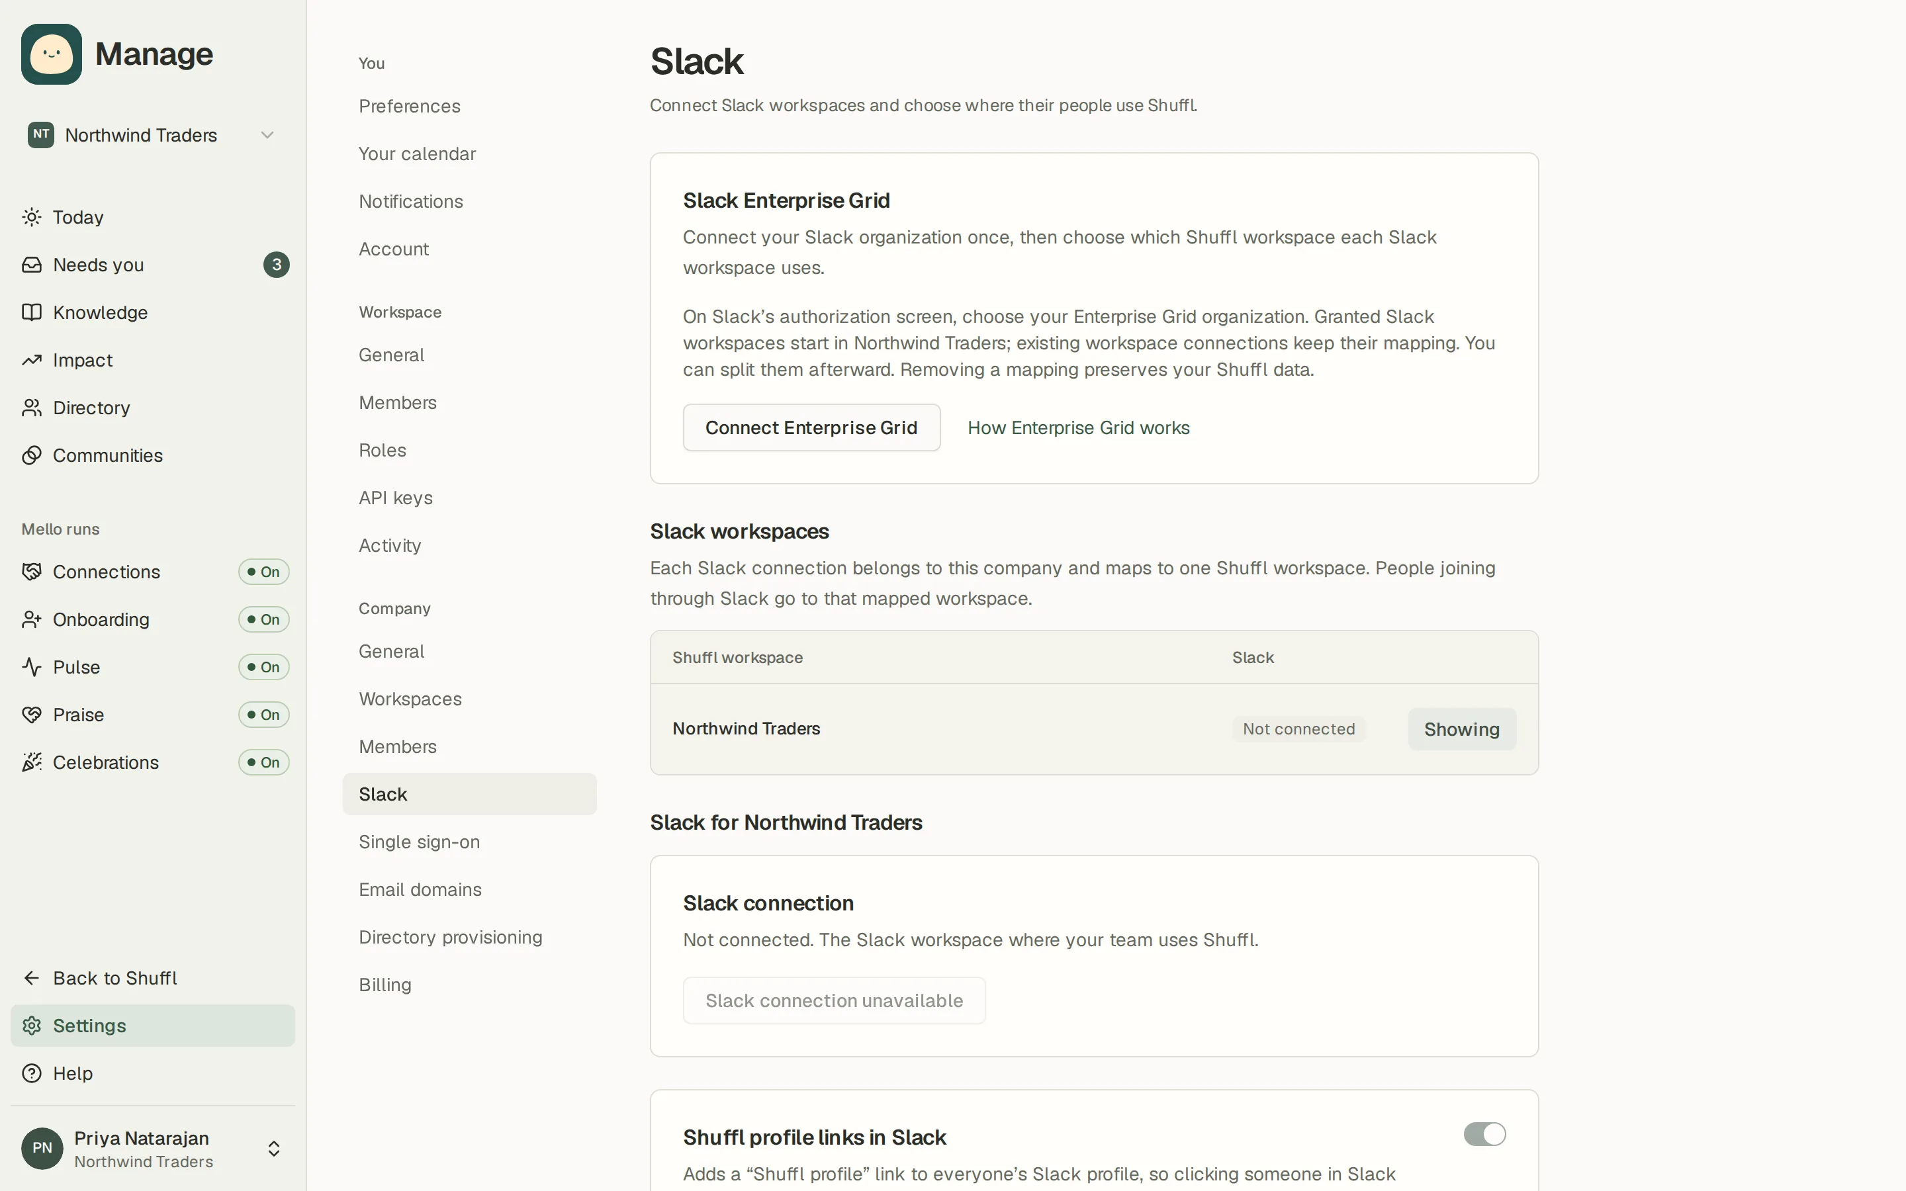The height and width of the screenshot is (1191, 1906).
Task: Click the Needs you count badge 3
Action: click(277, 265)
